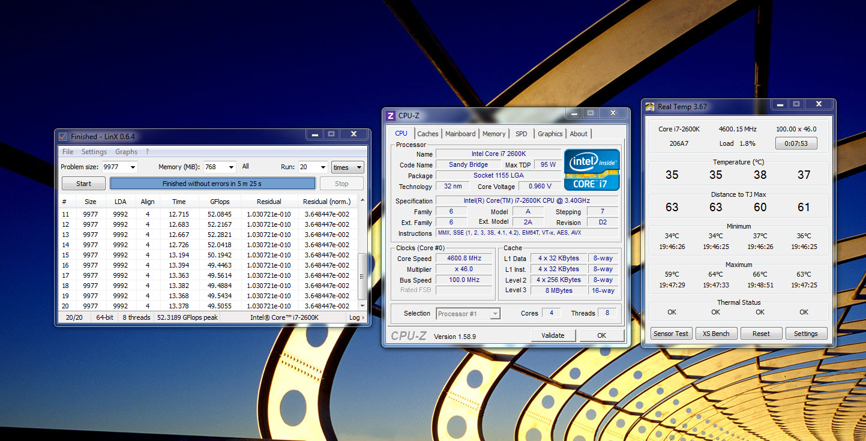Click the OK button in CPU-Z
This screenshot has width=866, height=441.
point(601,335)
